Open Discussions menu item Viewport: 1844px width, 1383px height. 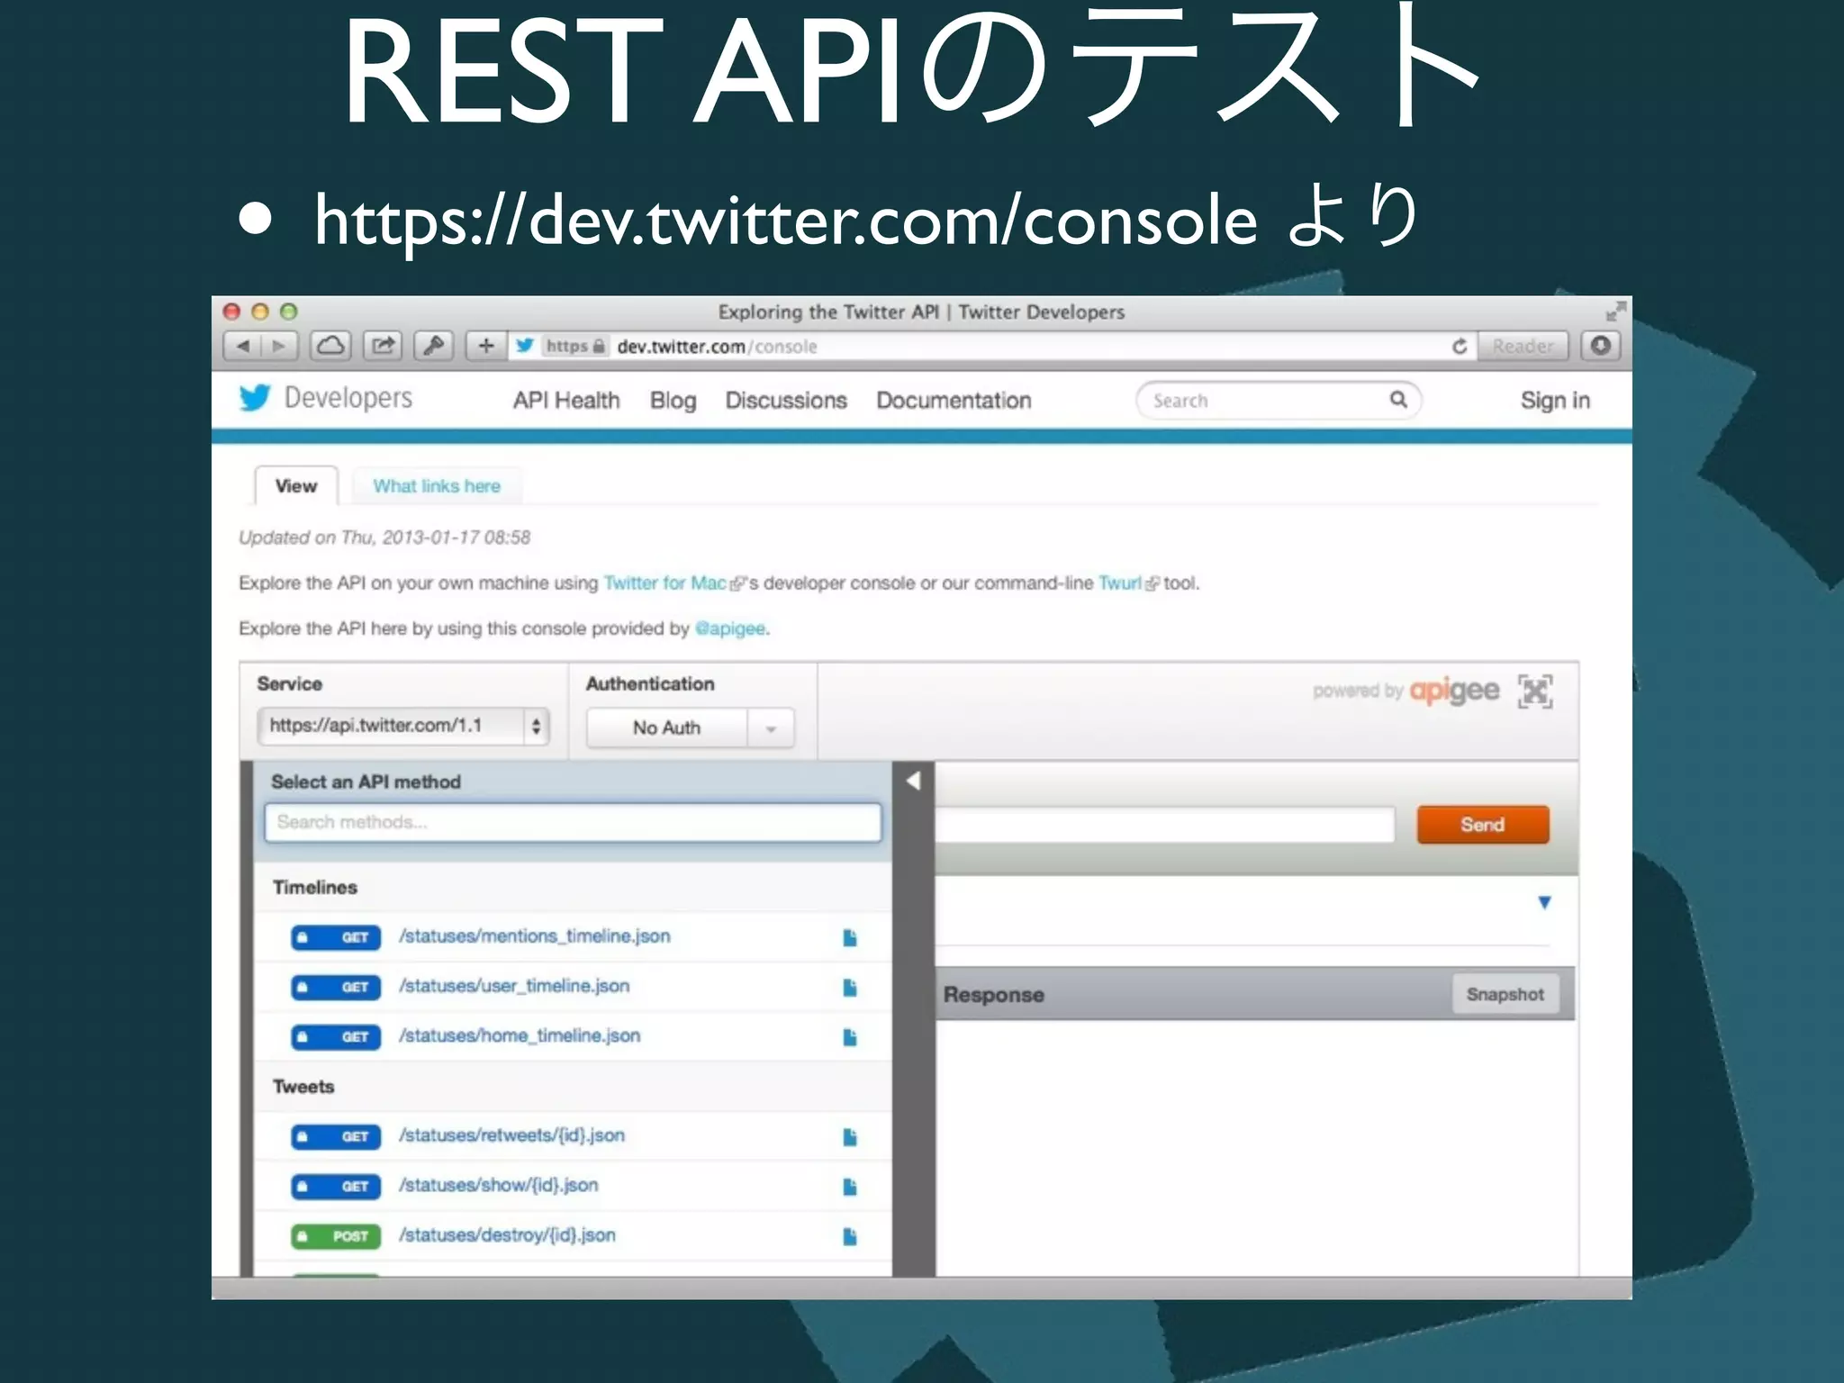[x=786, y=401]
